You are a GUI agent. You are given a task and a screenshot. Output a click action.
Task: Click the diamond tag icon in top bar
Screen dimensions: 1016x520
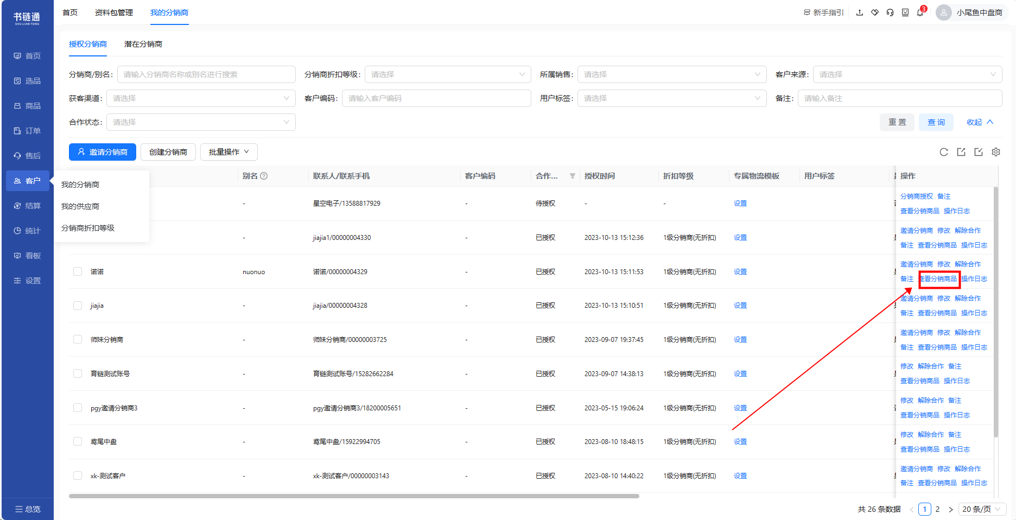pyautogui.click(x=875, y=12)
